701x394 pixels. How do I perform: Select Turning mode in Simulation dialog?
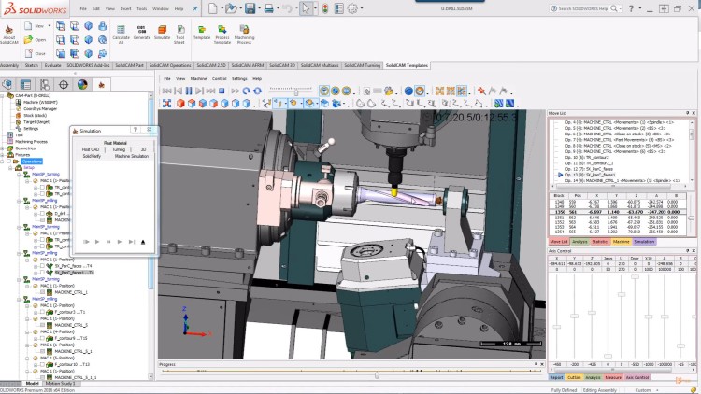119,149
